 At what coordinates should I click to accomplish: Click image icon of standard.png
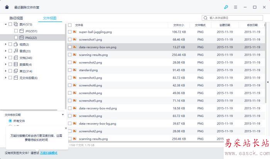click(74, 70)
